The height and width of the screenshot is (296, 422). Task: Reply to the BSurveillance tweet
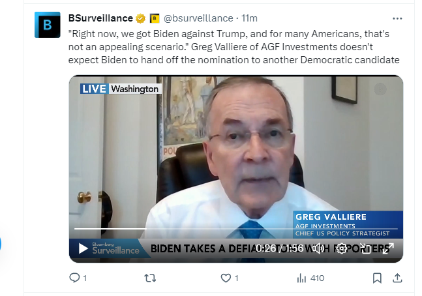point(74,278)
